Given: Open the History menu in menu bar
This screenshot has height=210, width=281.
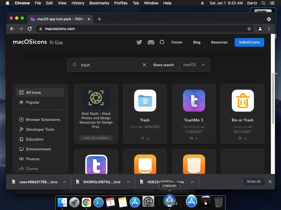Looking at the screenshot, I should point(78,3).
